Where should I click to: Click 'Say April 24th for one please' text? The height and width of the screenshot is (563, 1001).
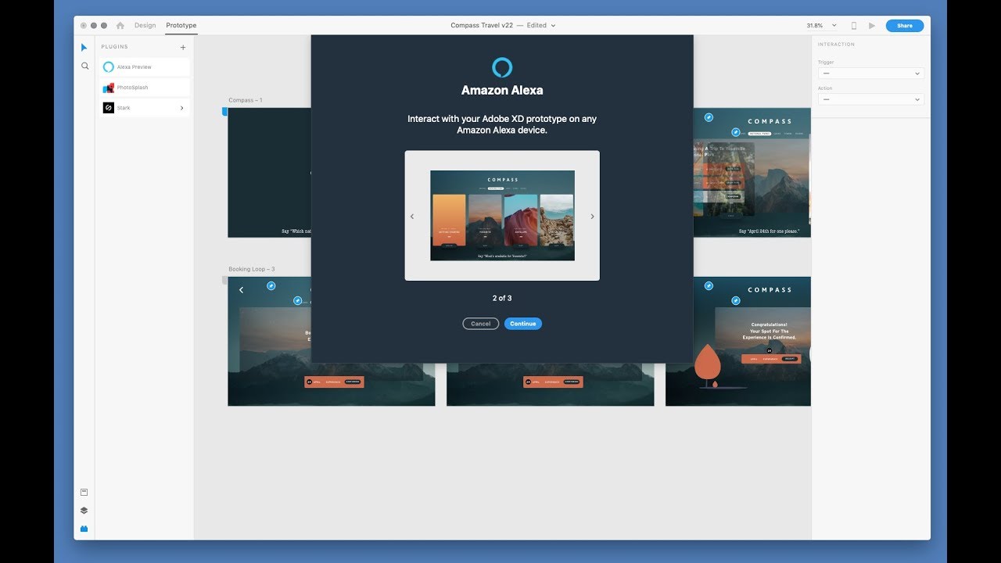point(769,231)
